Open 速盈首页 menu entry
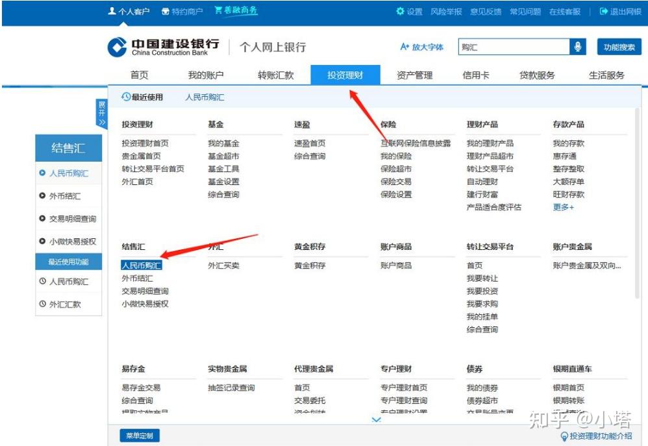The image size is (648, 446). [x=310, y=143]
